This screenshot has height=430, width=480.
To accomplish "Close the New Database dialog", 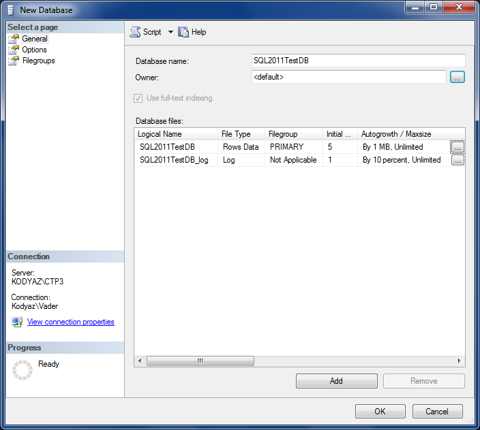I will [459, 7].
